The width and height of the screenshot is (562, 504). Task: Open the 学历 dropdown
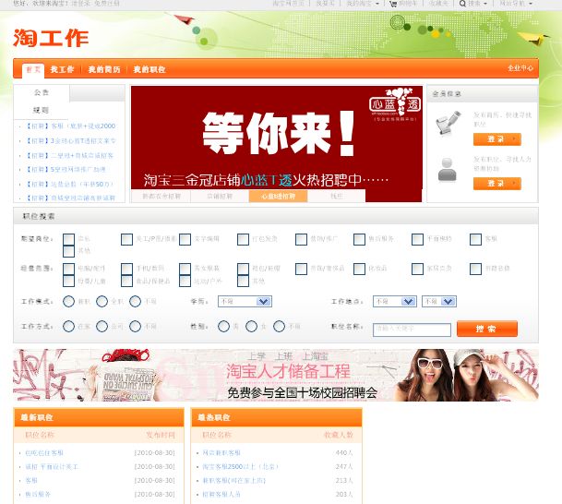coord(245,302)
